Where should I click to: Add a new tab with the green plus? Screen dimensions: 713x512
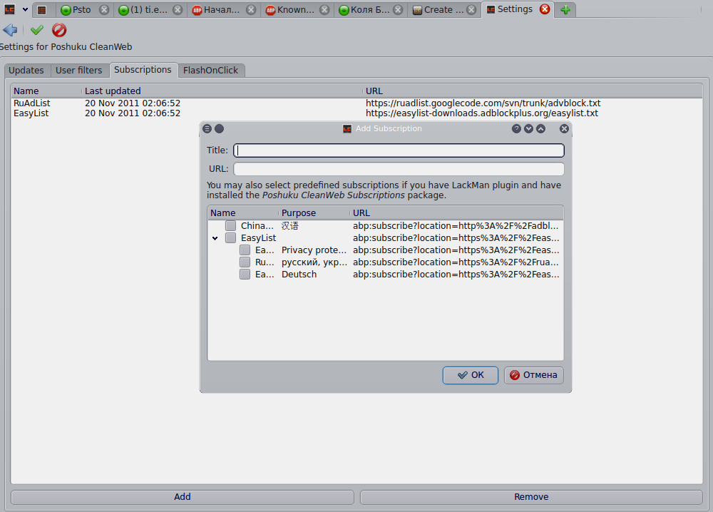pos(565,9)
